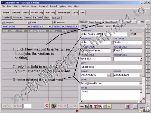Open the HOSTDETAIL4 dropdown arrow

click(141, 59)
